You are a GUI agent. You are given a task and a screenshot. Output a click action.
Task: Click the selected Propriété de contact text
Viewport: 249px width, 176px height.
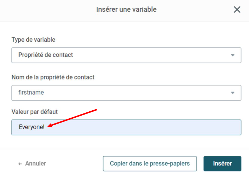[46, 55]
